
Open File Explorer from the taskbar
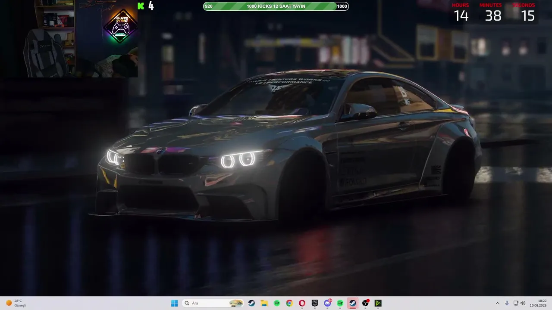[x=264, y=303]
